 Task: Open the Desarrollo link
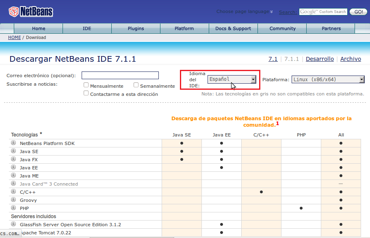click(320, 59)
